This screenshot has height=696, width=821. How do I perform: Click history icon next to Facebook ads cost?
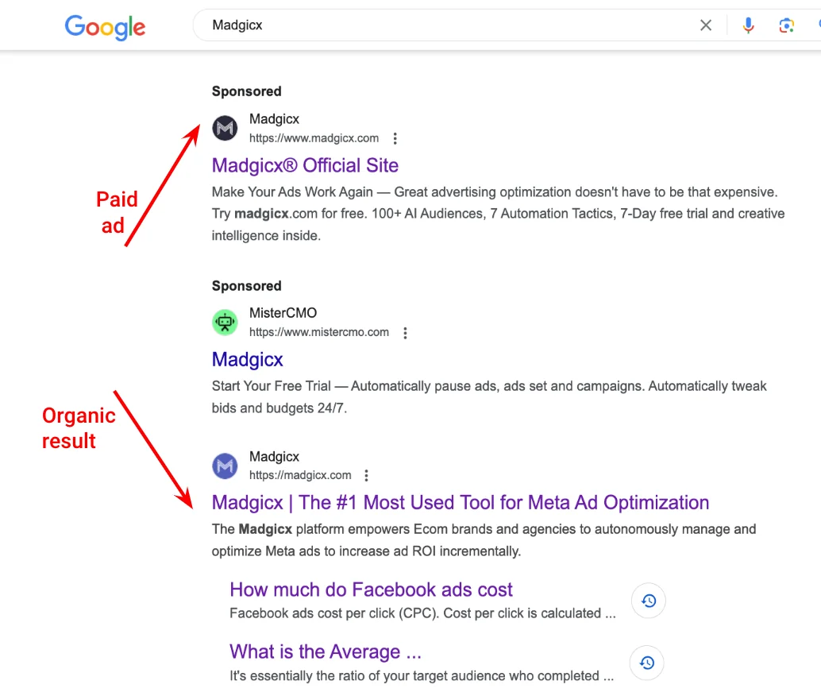point(648,601)
